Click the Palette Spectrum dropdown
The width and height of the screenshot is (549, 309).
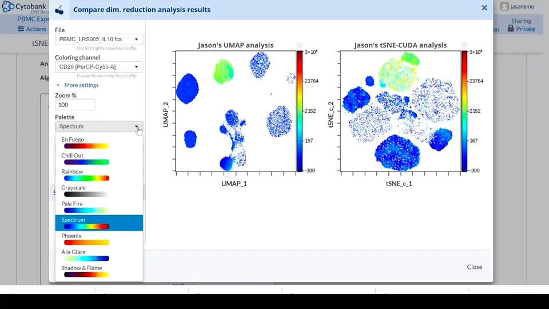(99, 126)
